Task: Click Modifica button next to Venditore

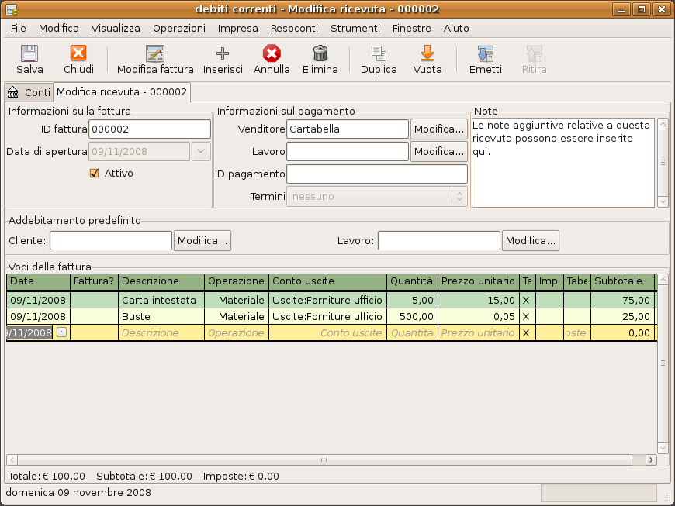Action: pos(439,129)
